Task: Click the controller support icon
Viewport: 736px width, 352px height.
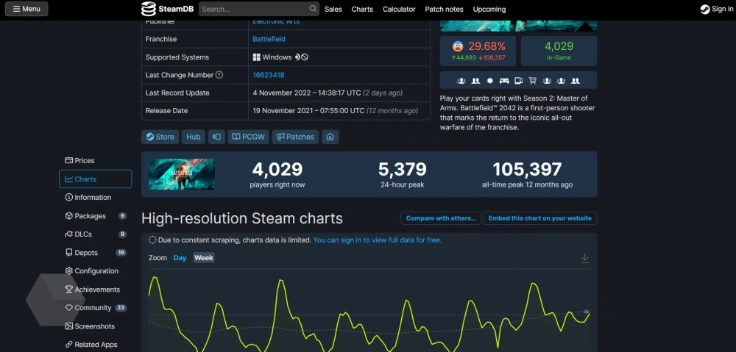Action: pos(504,80)
